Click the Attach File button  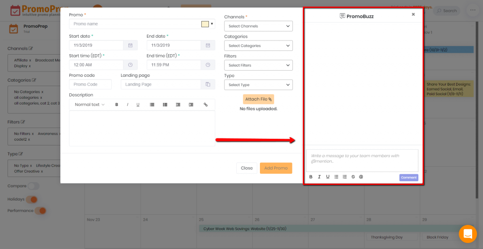click(258, 99)
